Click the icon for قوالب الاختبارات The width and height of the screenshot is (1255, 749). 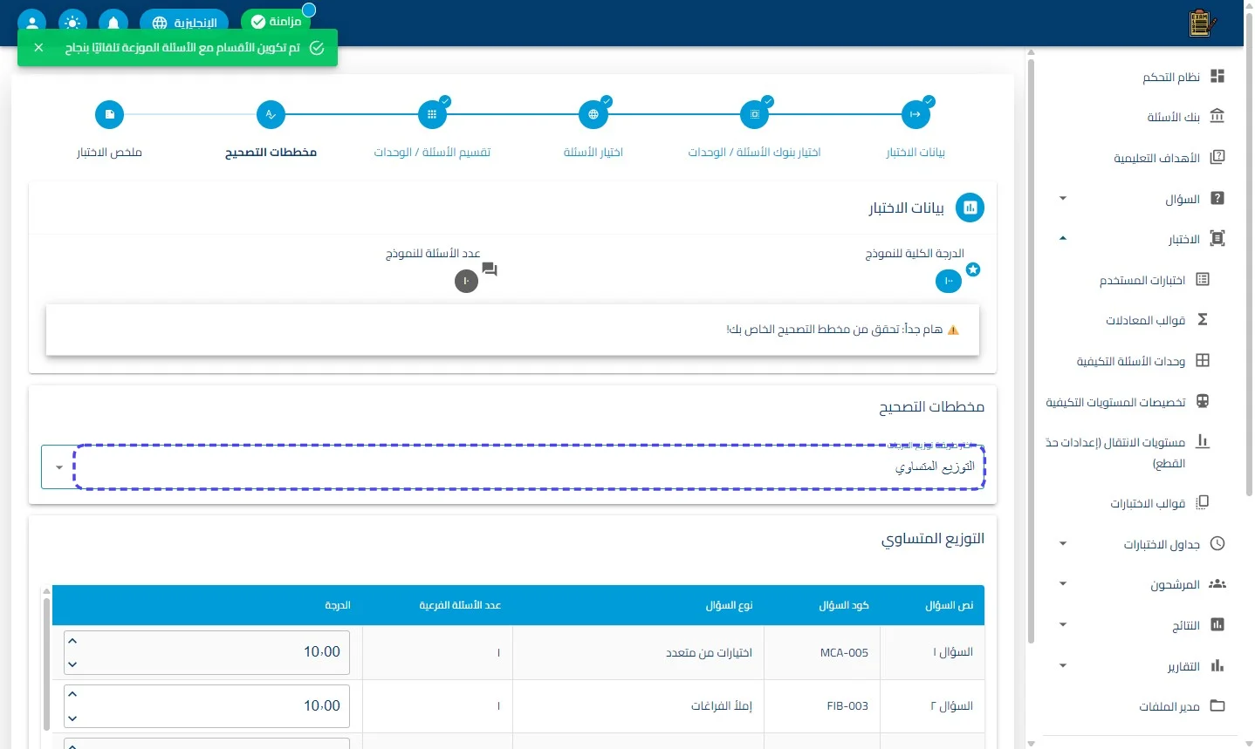(x=1203, y=502)
